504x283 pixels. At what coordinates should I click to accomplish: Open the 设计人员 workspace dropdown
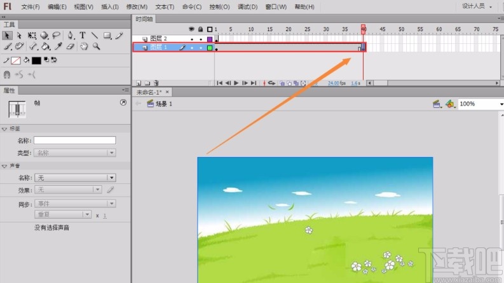pos(477,6)
